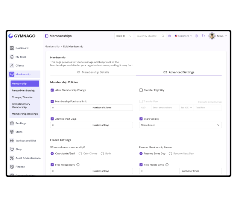Click the Memberships header page icon
The width and height of the screenshot is (237, 207).
(x=47, y=36)
